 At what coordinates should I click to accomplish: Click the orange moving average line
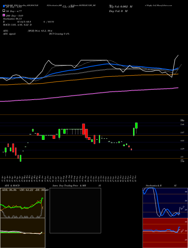(x=89, y=78)
